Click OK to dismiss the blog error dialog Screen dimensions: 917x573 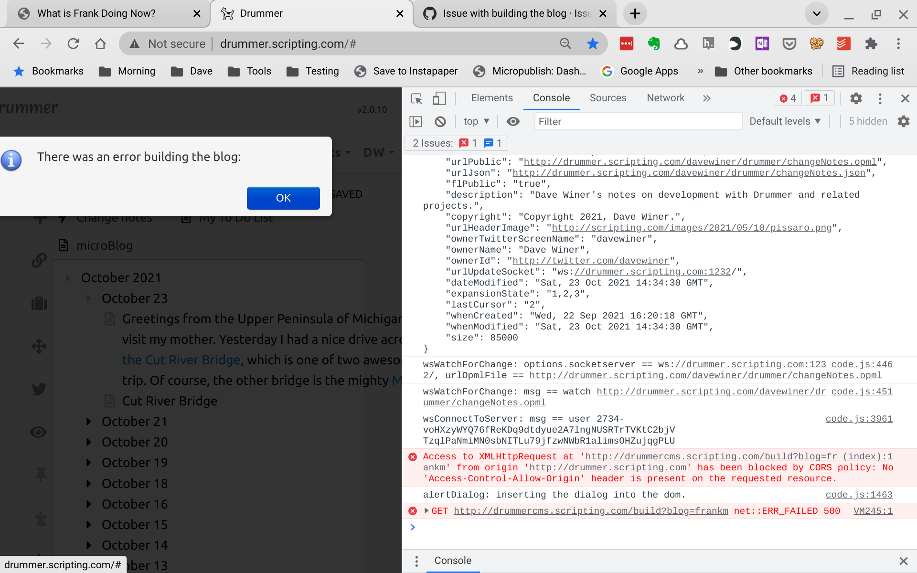point(283,198)
